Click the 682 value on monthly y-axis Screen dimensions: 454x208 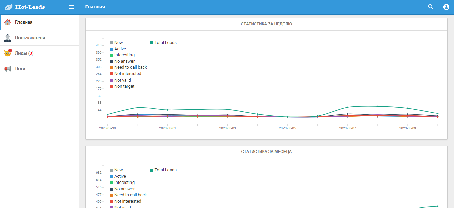tap(99, 173)
